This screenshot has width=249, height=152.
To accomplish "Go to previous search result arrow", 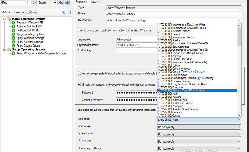I will [x=62, y=2].
